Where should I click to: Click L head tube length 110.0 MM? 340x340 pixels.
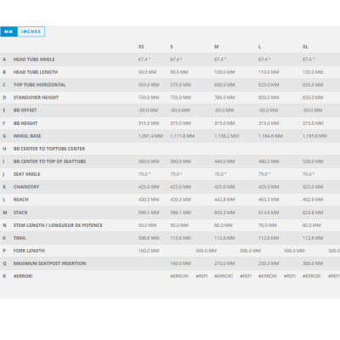[x=269, y=72]
